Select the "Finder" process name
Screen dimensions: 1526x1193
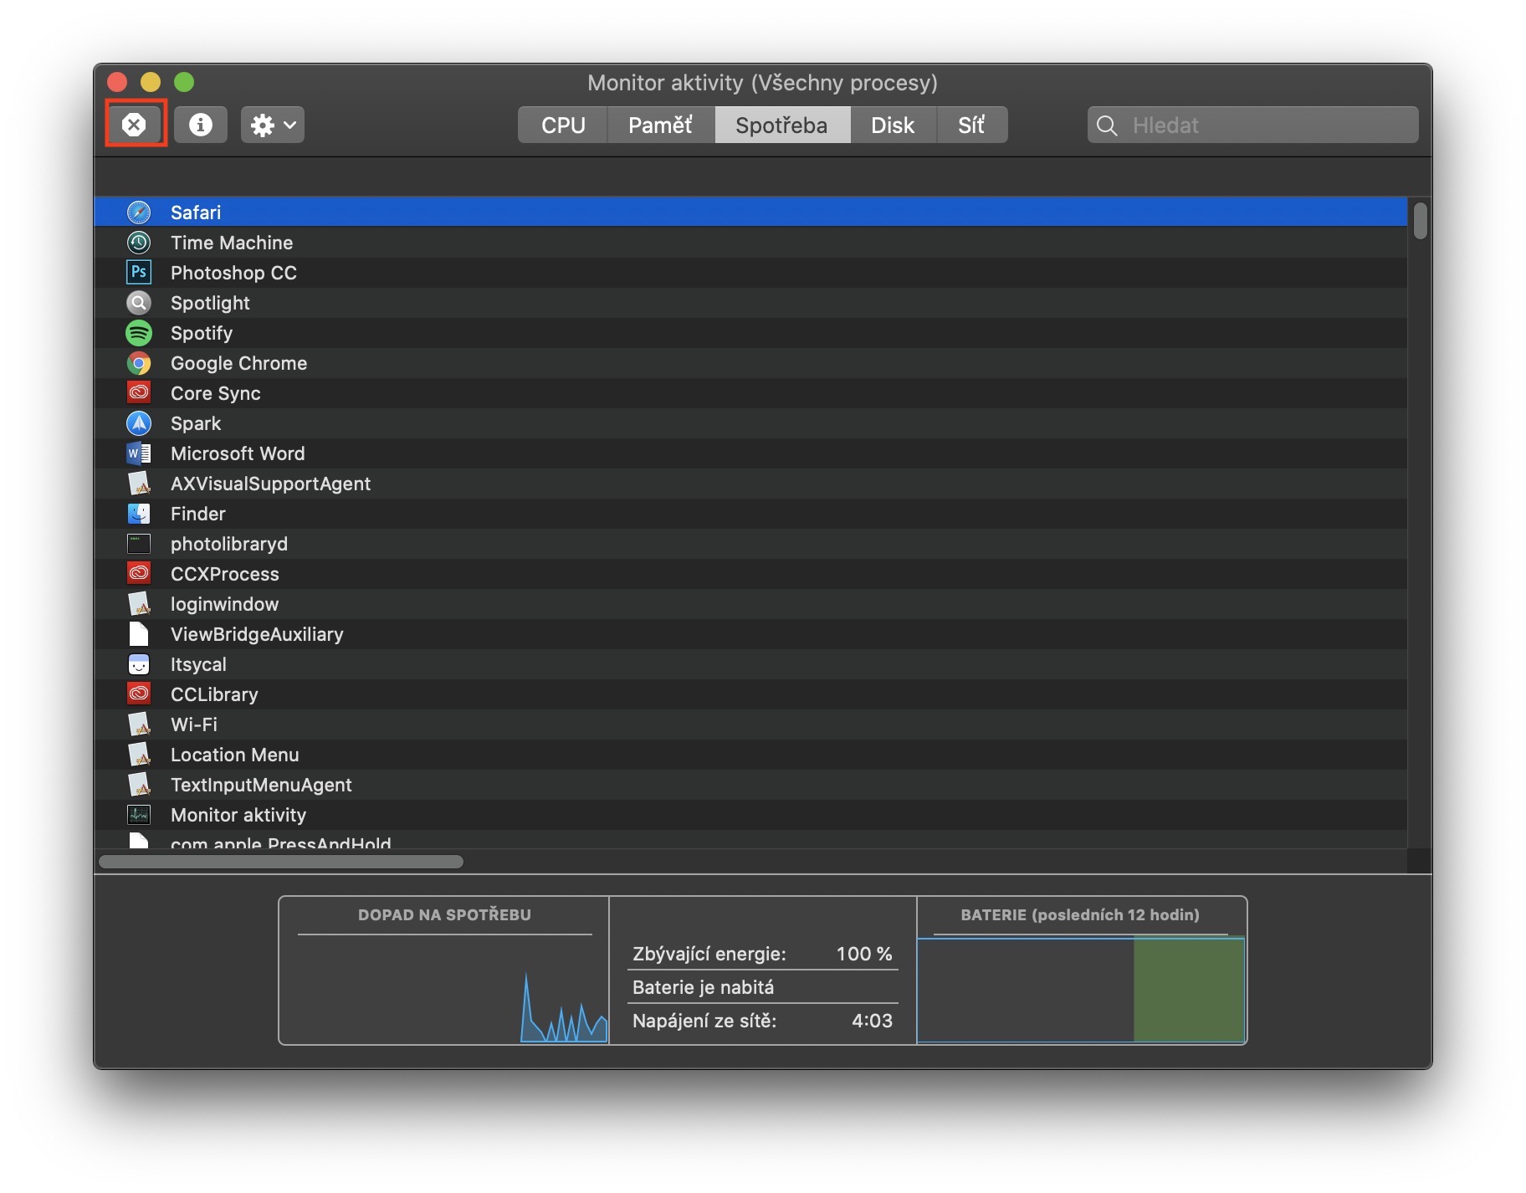pyautogui.click(x=198, y=514)
